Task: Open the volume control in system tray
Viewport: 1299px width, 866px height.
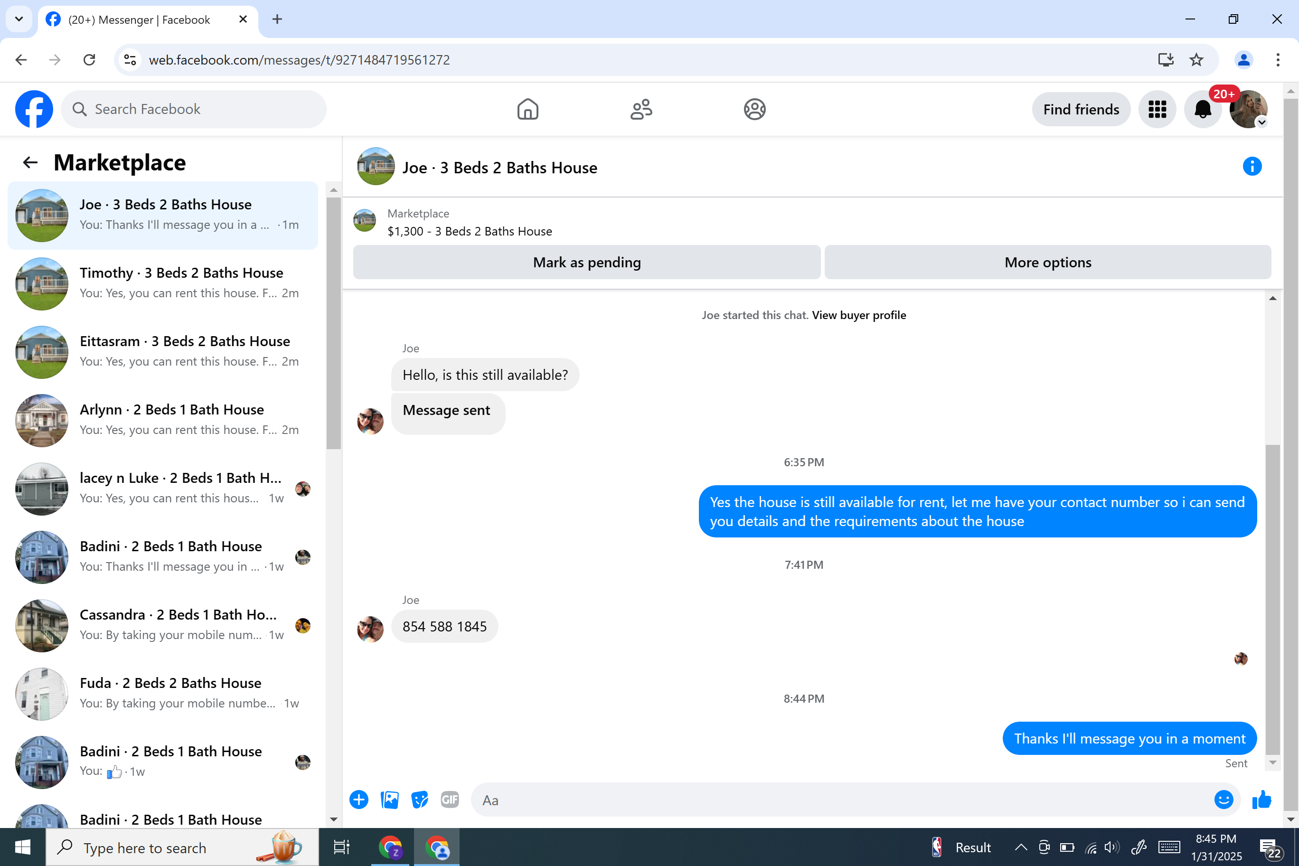Action: click(x=1112, y=847)
